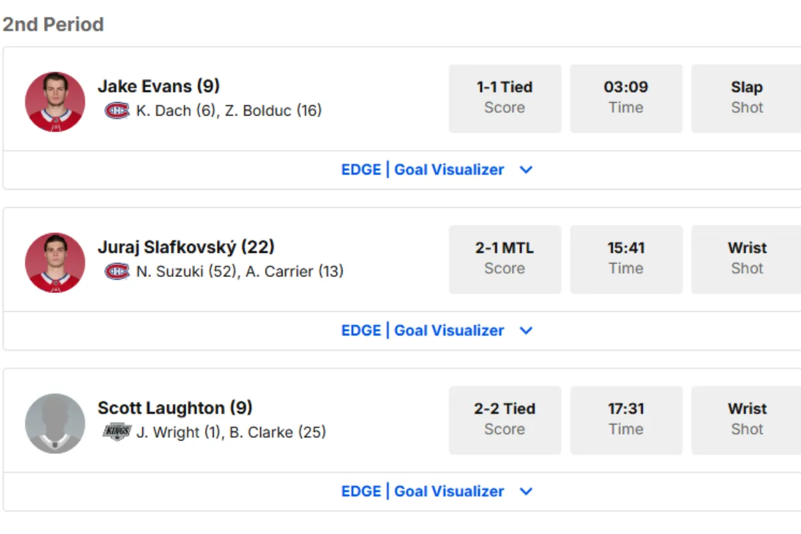Screen dimensions: 801x534
Task: Click Juraj Slafkovský player headshot
Action: (55, 262)
